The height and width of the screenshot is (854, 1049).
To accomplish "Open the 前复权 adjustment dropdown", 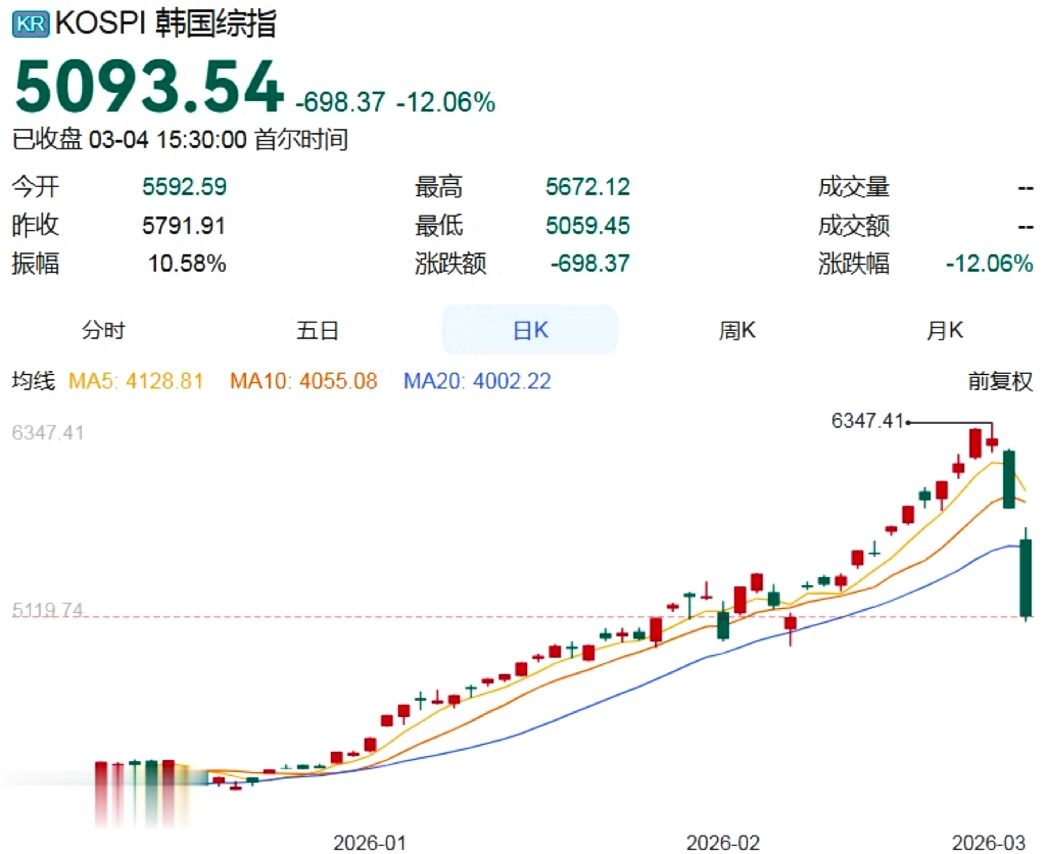I will [1000, 381].
